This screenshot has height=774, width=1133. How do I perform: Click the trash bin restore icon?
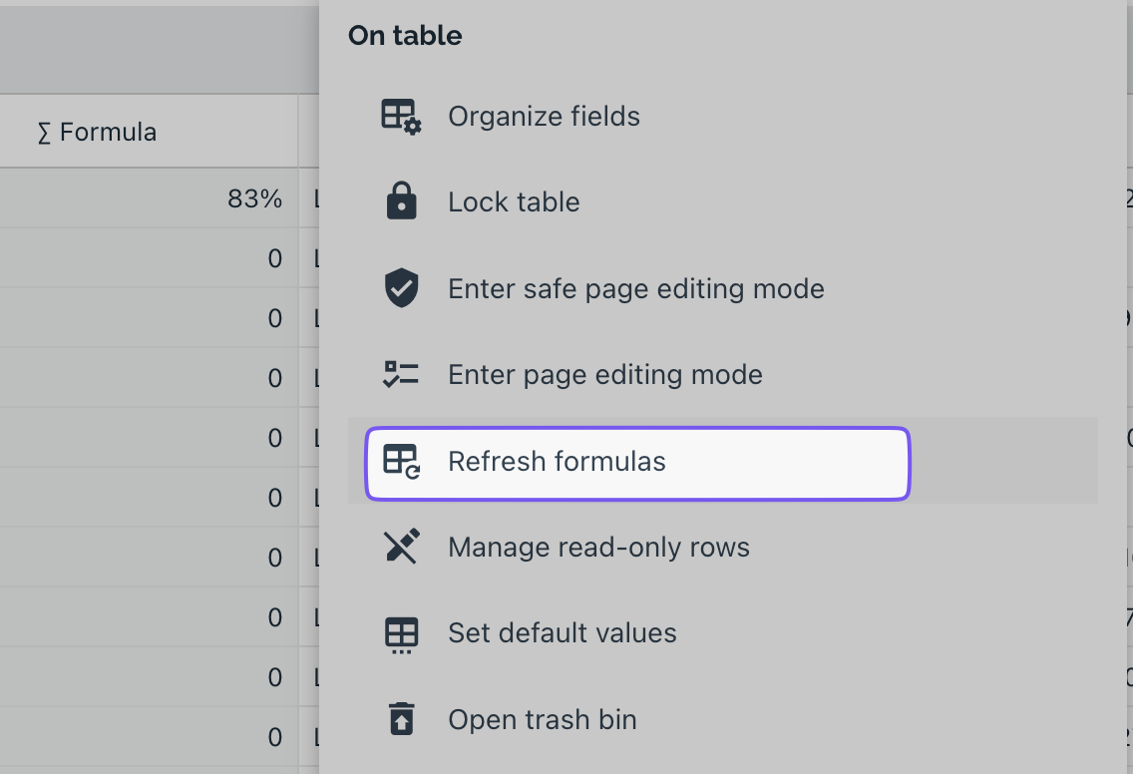(401, 719)
